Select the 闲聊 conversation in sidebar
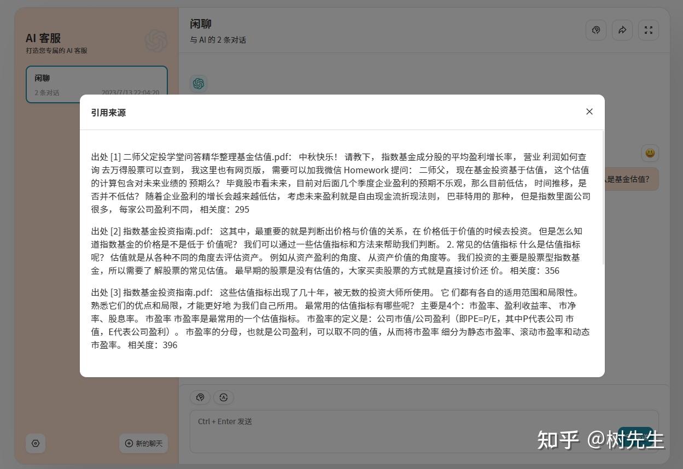The width and height of the screenshot is (683, 469). point(97,85)
